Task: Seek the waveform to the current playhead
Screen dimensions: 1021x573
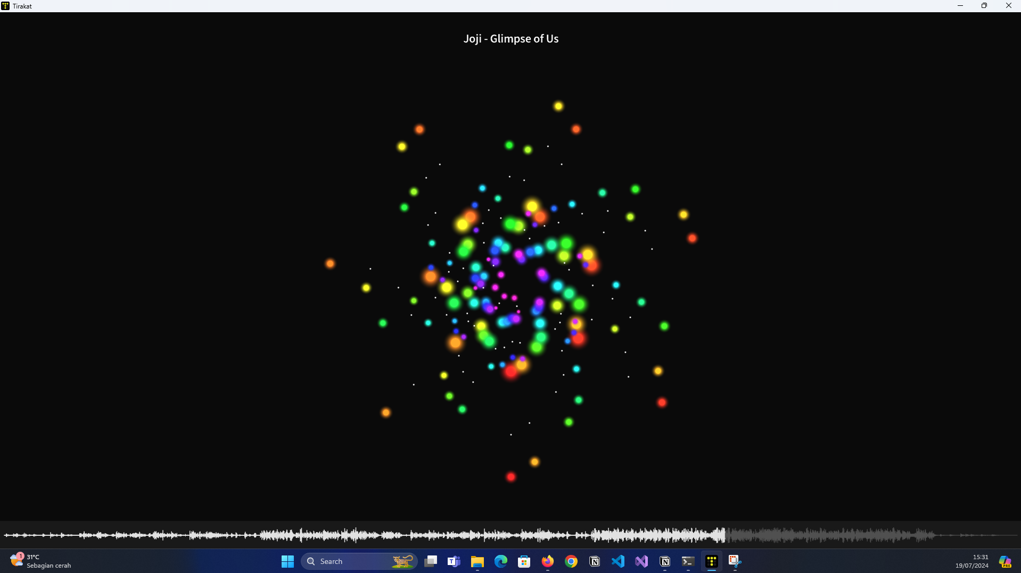Action: coord(724,535)
